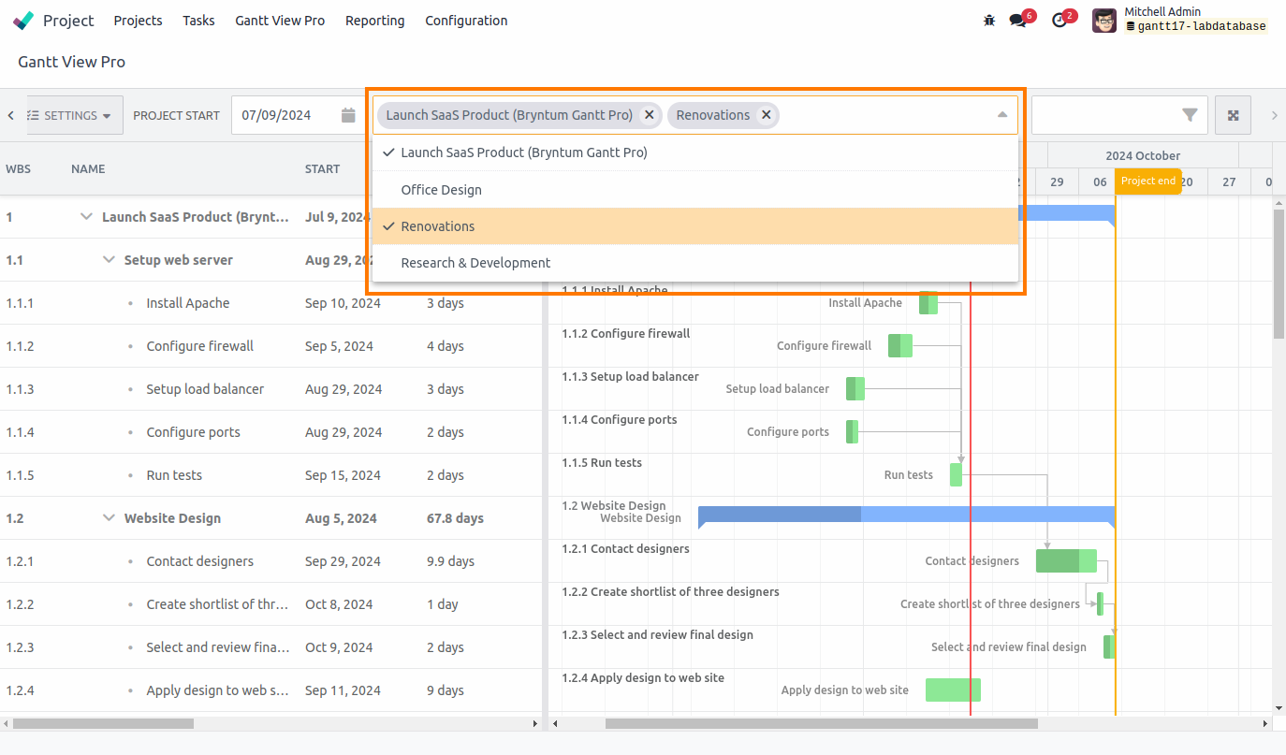Switch to the Reporting menu
Screen dimensions: 1286x755
(x=374, y=21)
